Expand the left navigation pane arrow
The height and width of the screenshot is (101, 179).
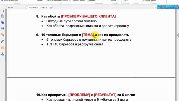[3, 11]
